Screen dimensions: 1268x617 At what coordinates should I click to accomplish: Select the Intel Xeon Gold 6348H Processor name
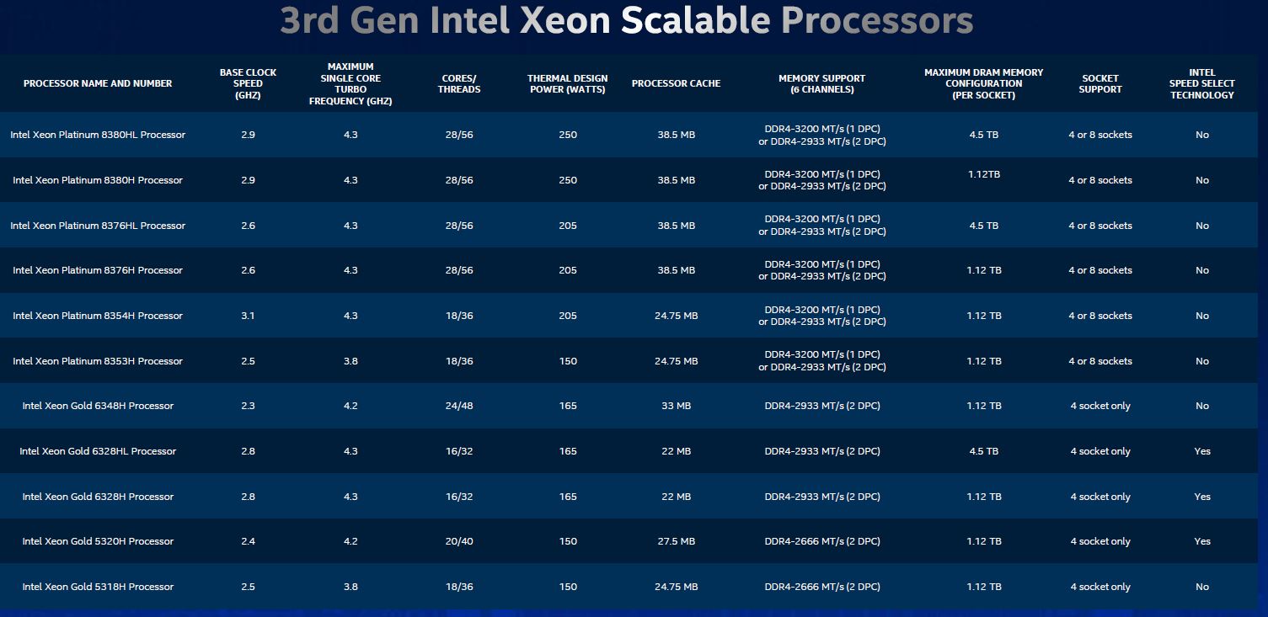click(x=98, y=406)
